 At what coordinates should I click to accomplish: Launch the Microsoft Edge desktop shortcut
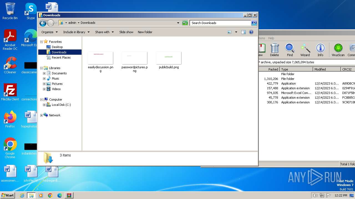pyautogui.click(x=30, y=38)
